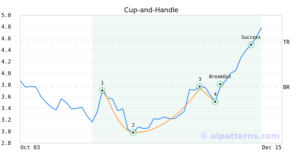This screenshot has height=158, width=302.
Task: Click the Success point marker
Action: pyautogui.click(x=251, y=45)
